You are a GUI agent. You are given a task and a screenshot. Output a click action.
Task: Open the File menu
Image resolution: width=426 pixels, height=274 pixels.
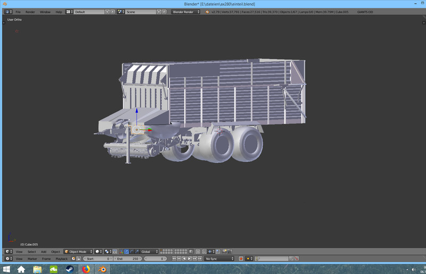tap(18, 12)
